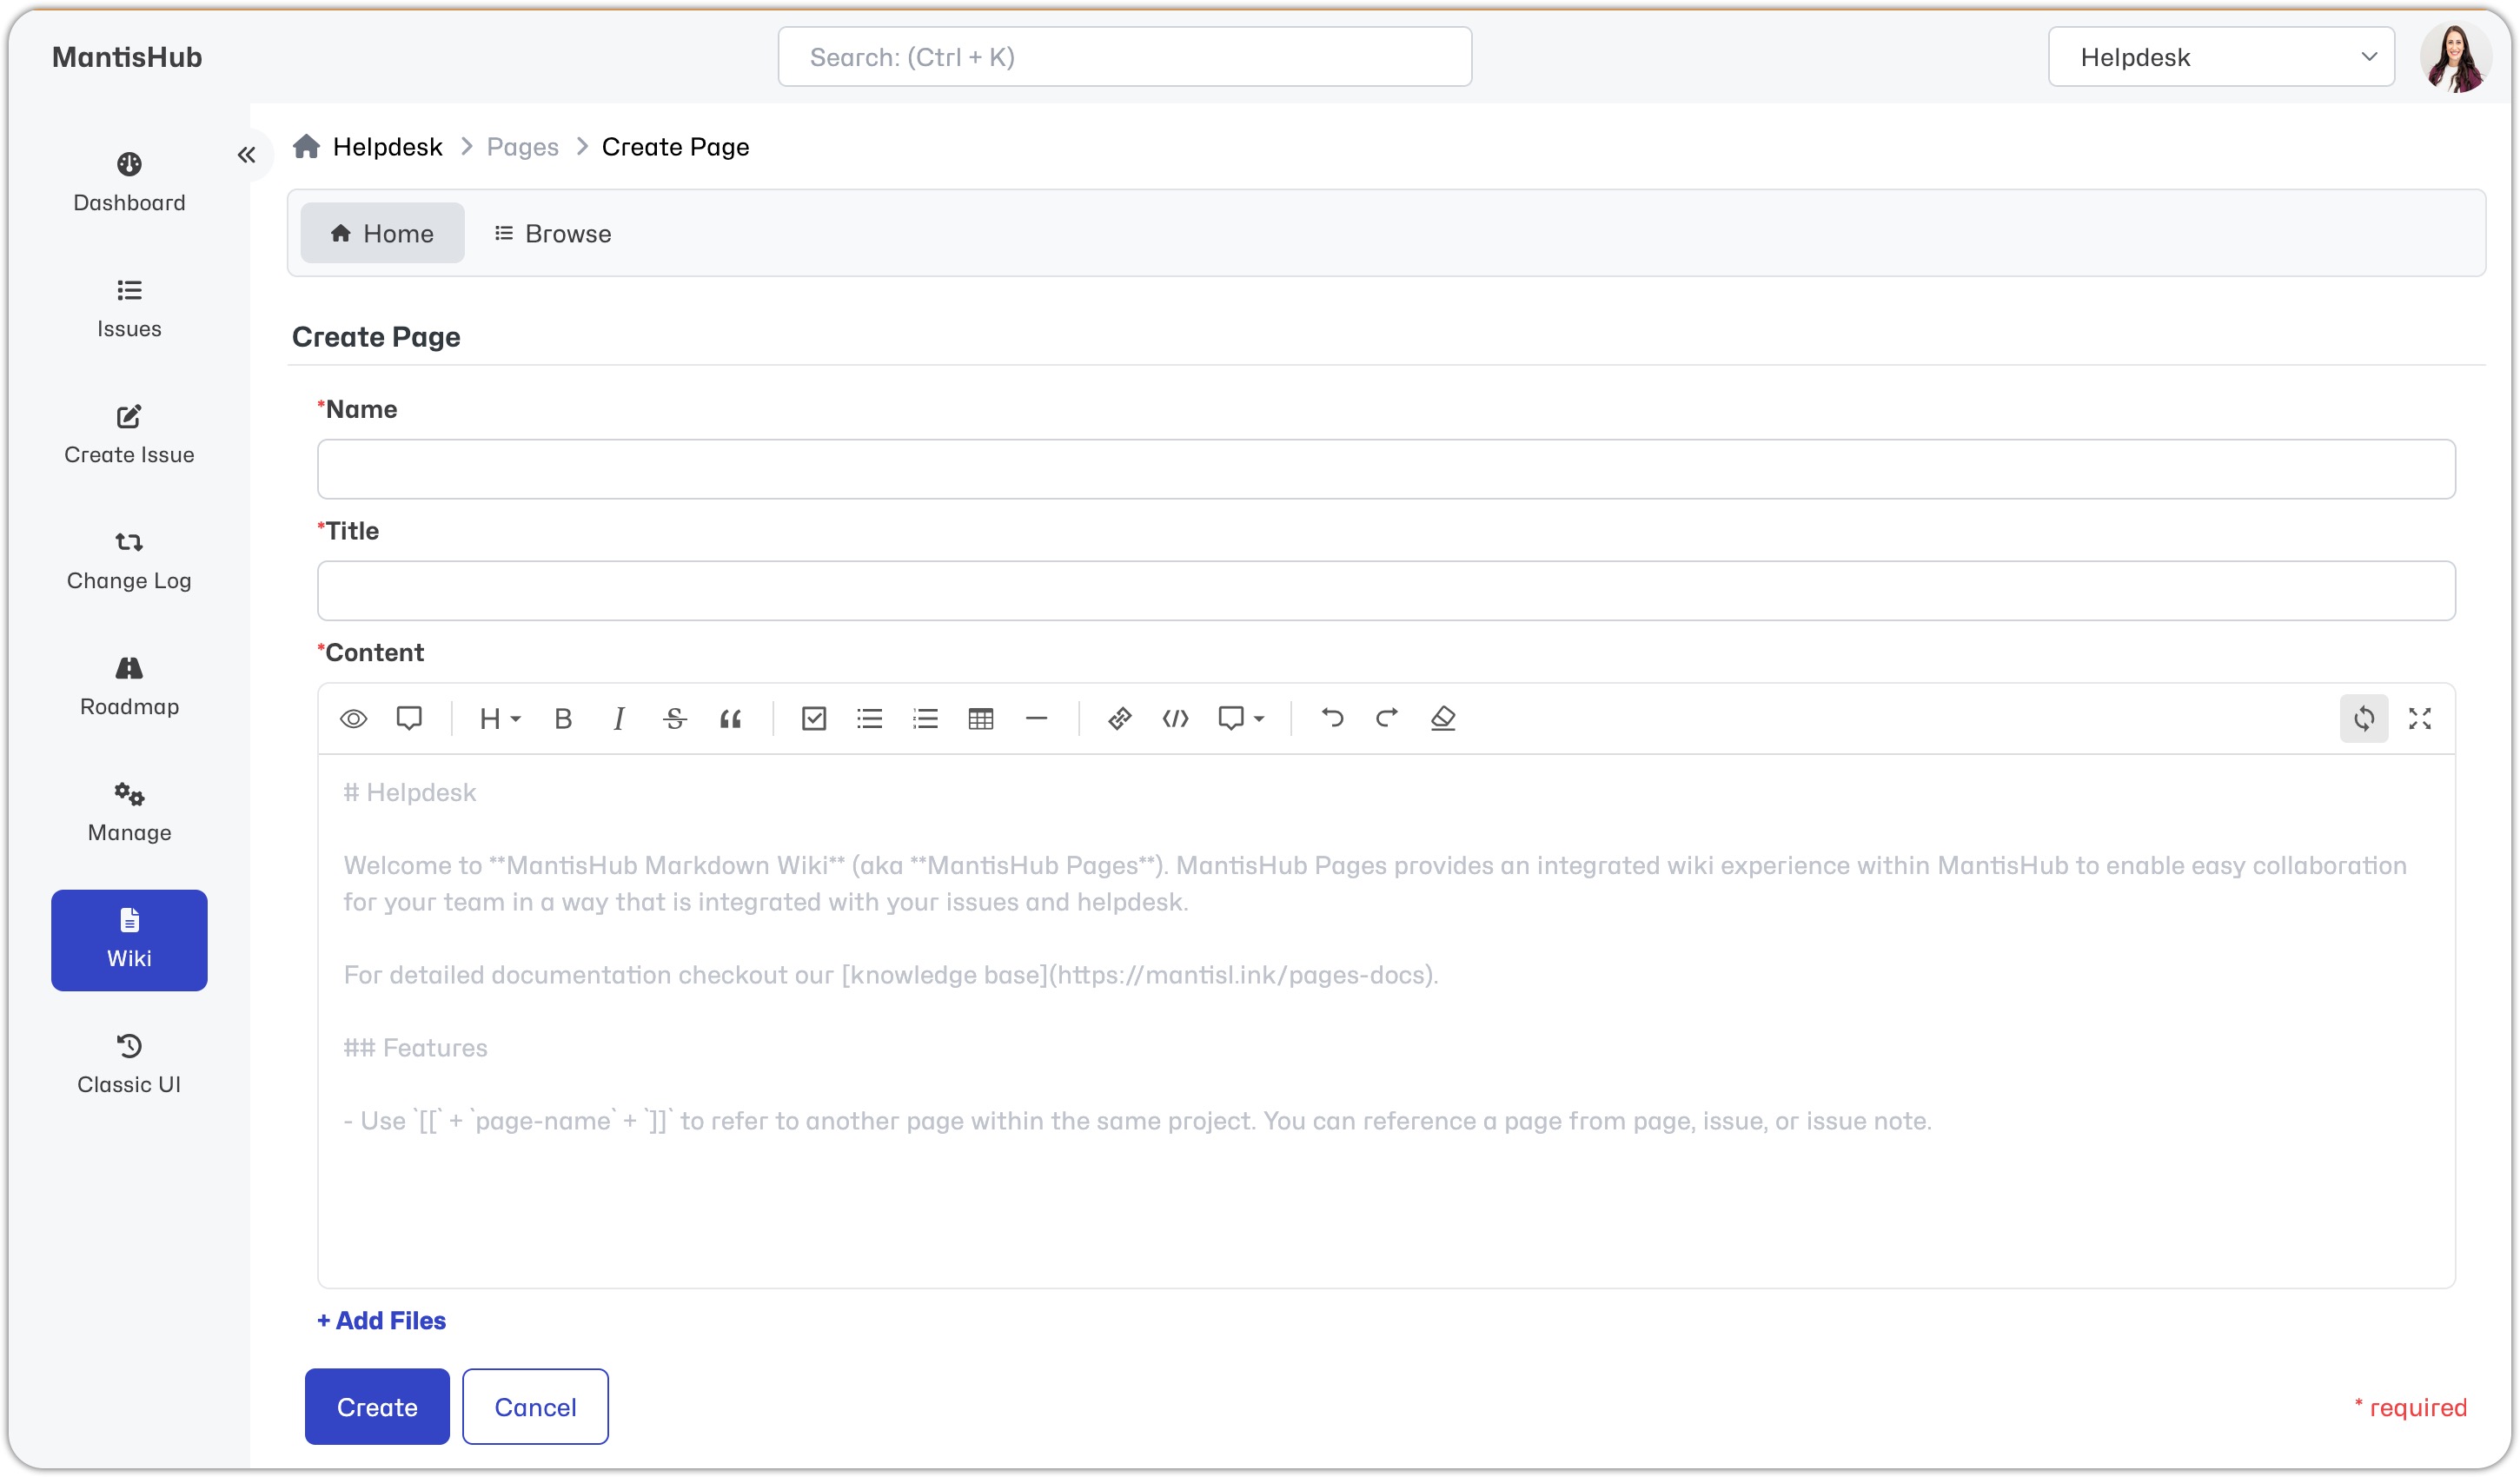Open the Manage section
The width and height of the screenshot is (2520, 1477).
pyautogui.click(x=129, y=813)
